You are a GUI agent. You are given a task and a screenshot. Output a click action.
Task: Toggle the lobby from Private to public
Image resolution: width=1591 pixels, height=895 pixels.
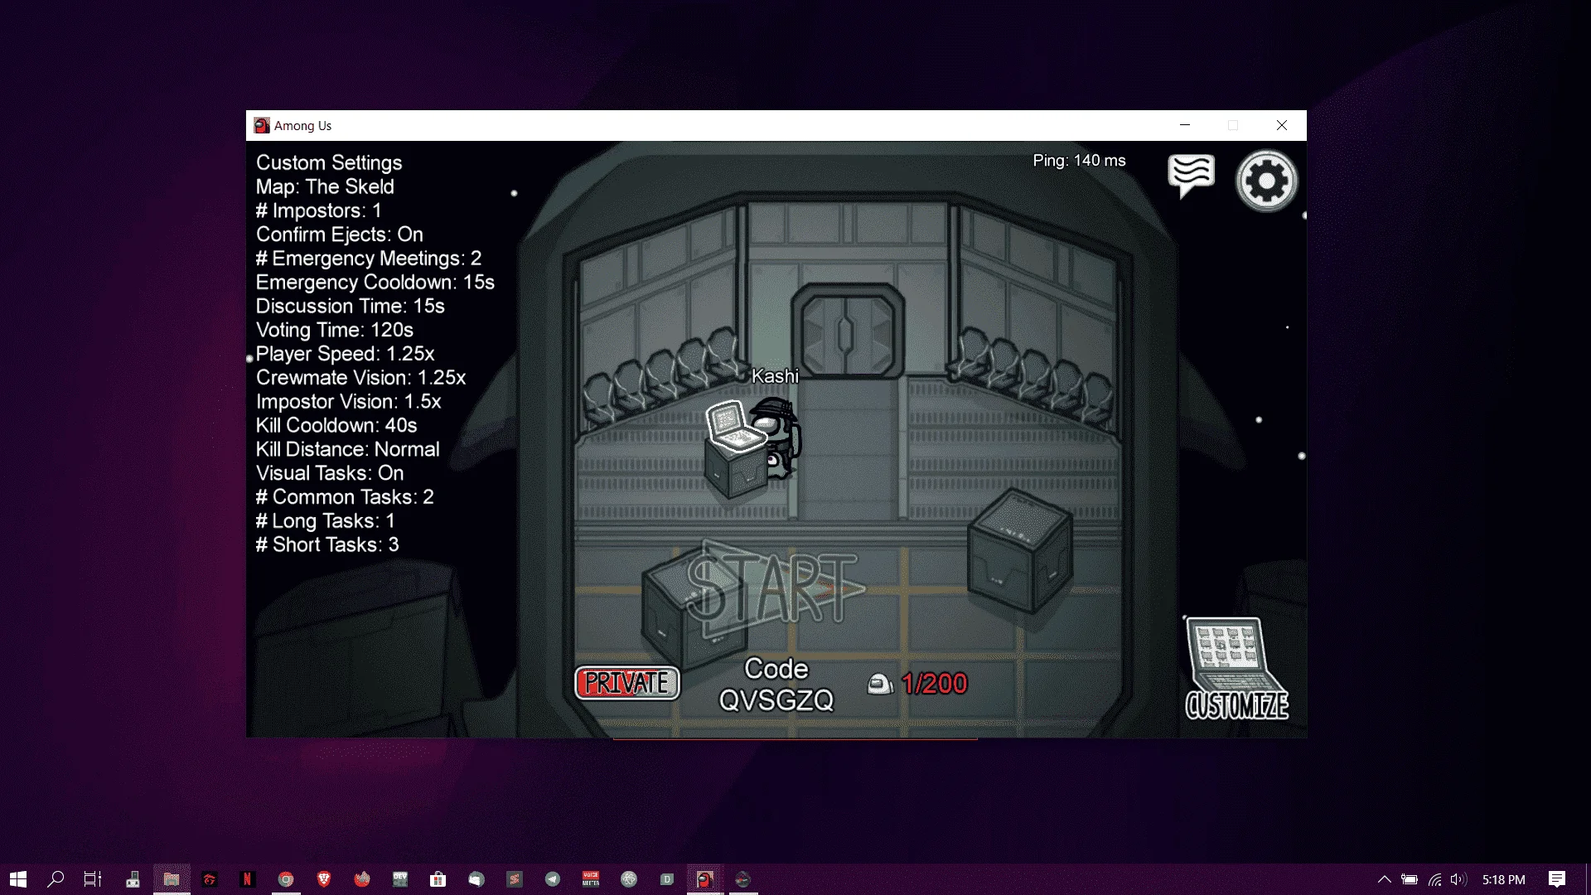tap(627, 684)
